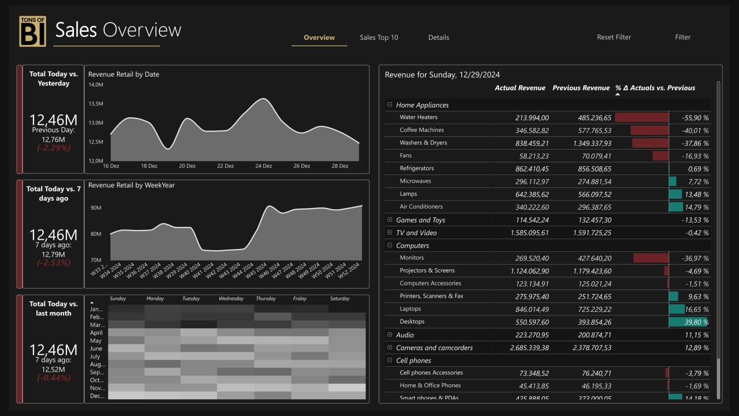This screenshot has width=739, height=416.
Task: Select the Printers, Scanners & Fax row
Action: point(431,296)
